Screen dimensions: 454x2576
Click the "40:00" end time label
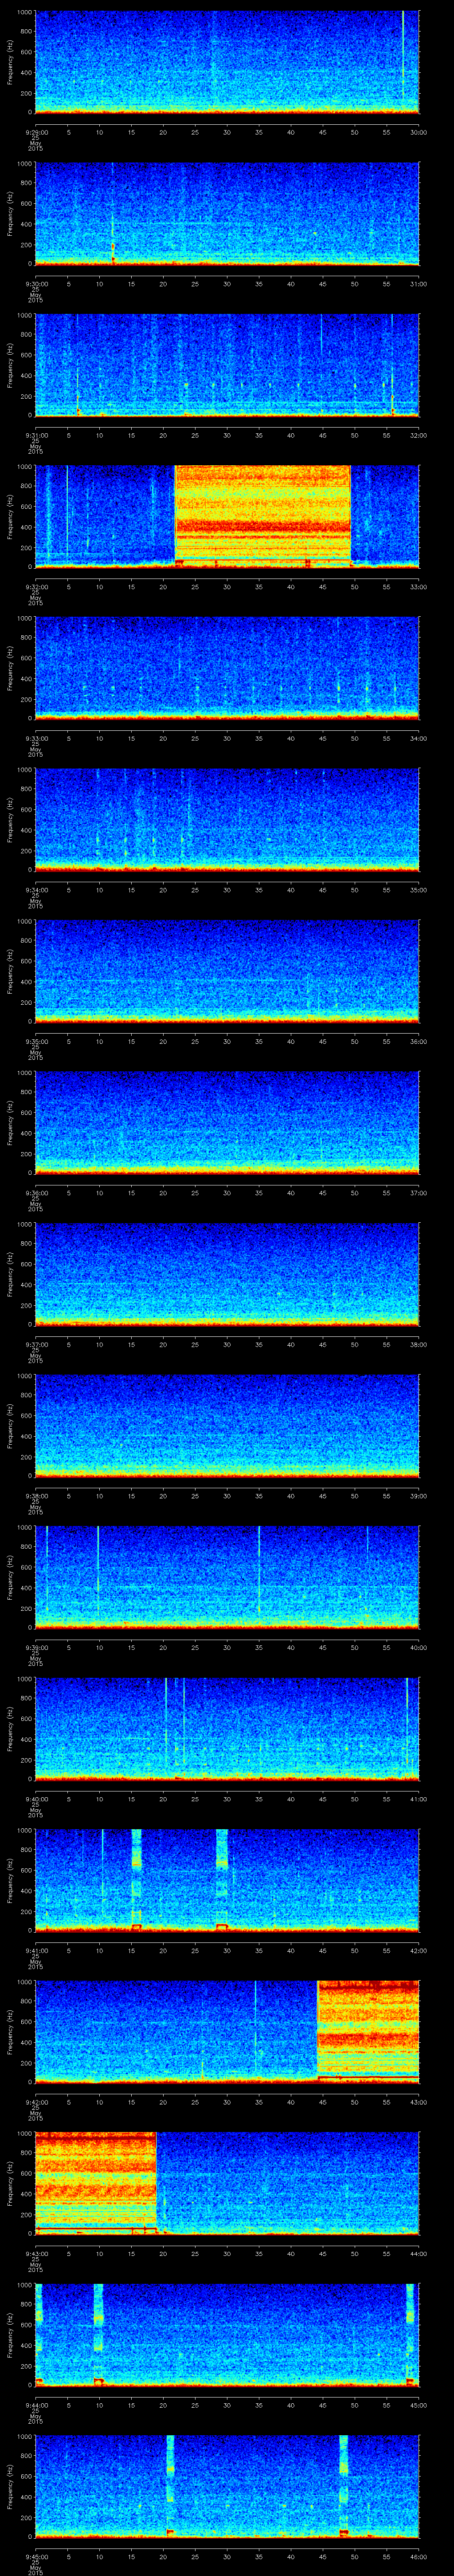point(419,1647)
